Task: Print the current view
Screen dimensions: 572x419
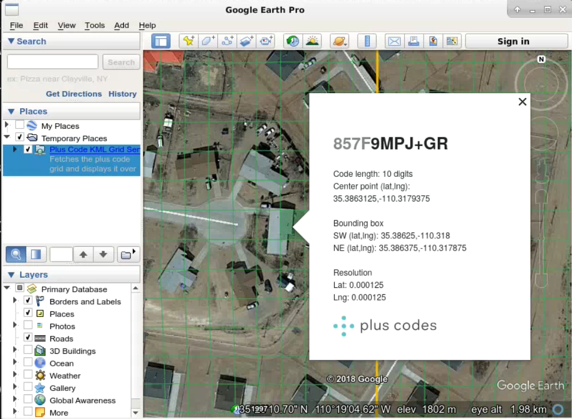Action: (414, 41)
